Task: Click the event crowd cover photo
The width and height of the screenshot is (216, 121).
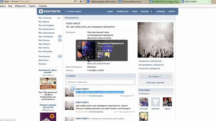Action: tap(156, 40)
